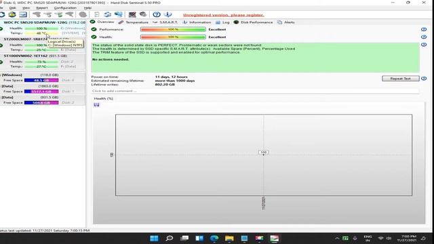Click the blue Refresh arrow toolbar icon
434x244 pixels.
(2, 14)
